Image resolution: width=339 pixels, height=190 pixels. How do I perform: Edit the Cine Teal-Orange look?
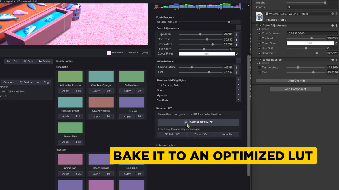(x=109, y=91)
